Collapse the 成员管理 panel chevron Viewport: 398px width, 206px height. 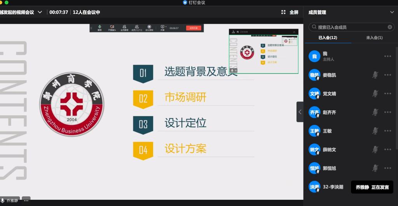[392, 12]
